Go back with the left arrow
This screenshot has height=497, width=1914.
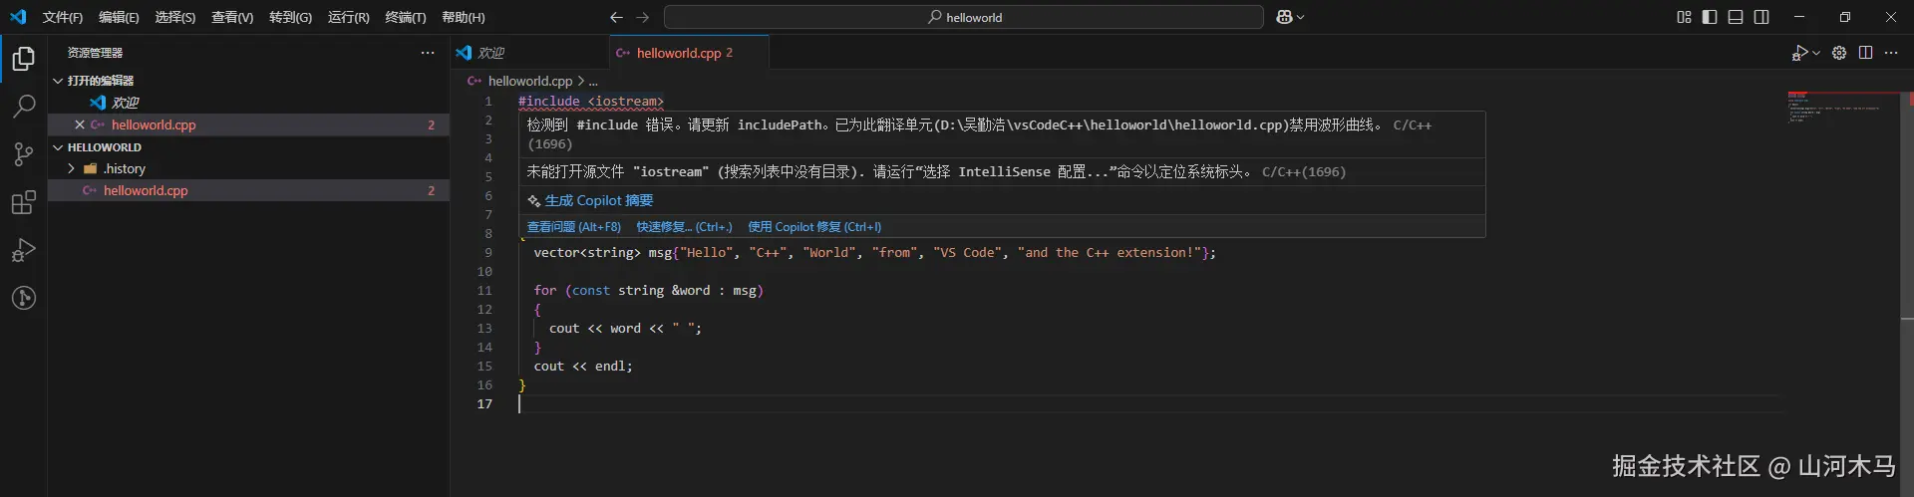616,17
